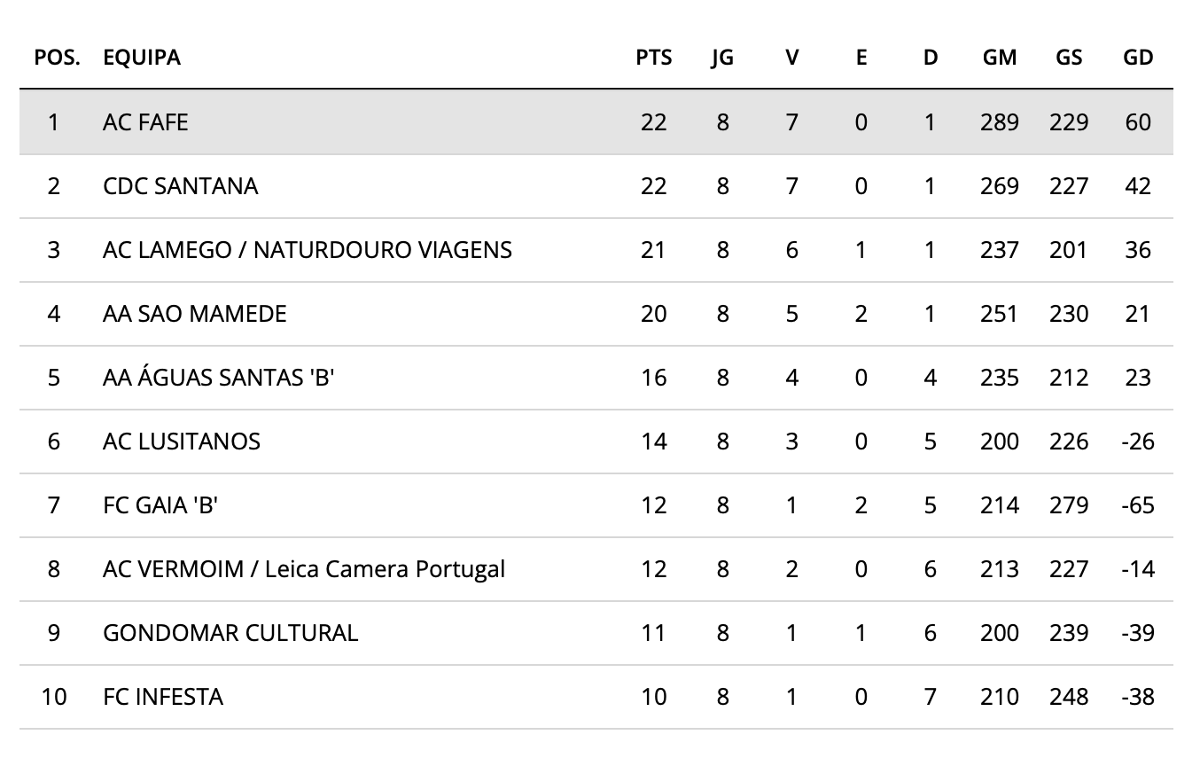Click the FC INFESTA team name
Screen dimensions: 1200x766
[162, 697]
